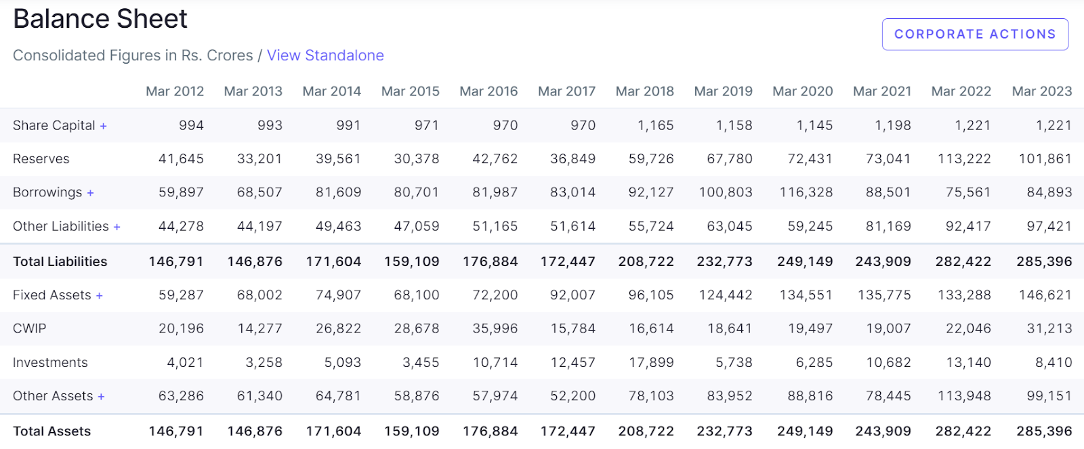Click Reserves value 41,645
Image resolution: width=1084 pixels, height=449 pixels.
coord(181,159)
